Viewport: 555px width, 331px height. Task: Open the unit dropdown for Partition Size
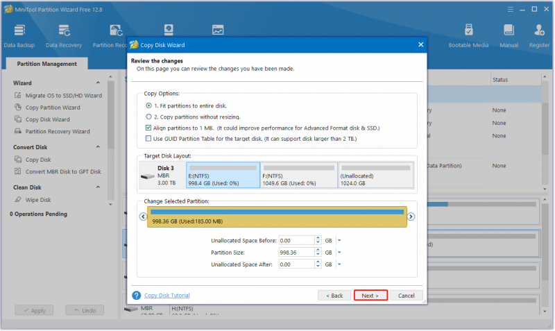click(x=339, y=253)
